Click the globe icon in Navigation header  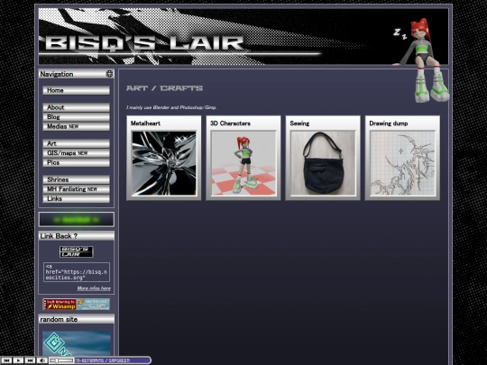(109, 74)
